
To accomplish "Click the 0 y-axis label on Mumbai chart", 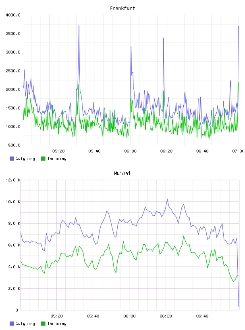I will click(x=17, y=310).
